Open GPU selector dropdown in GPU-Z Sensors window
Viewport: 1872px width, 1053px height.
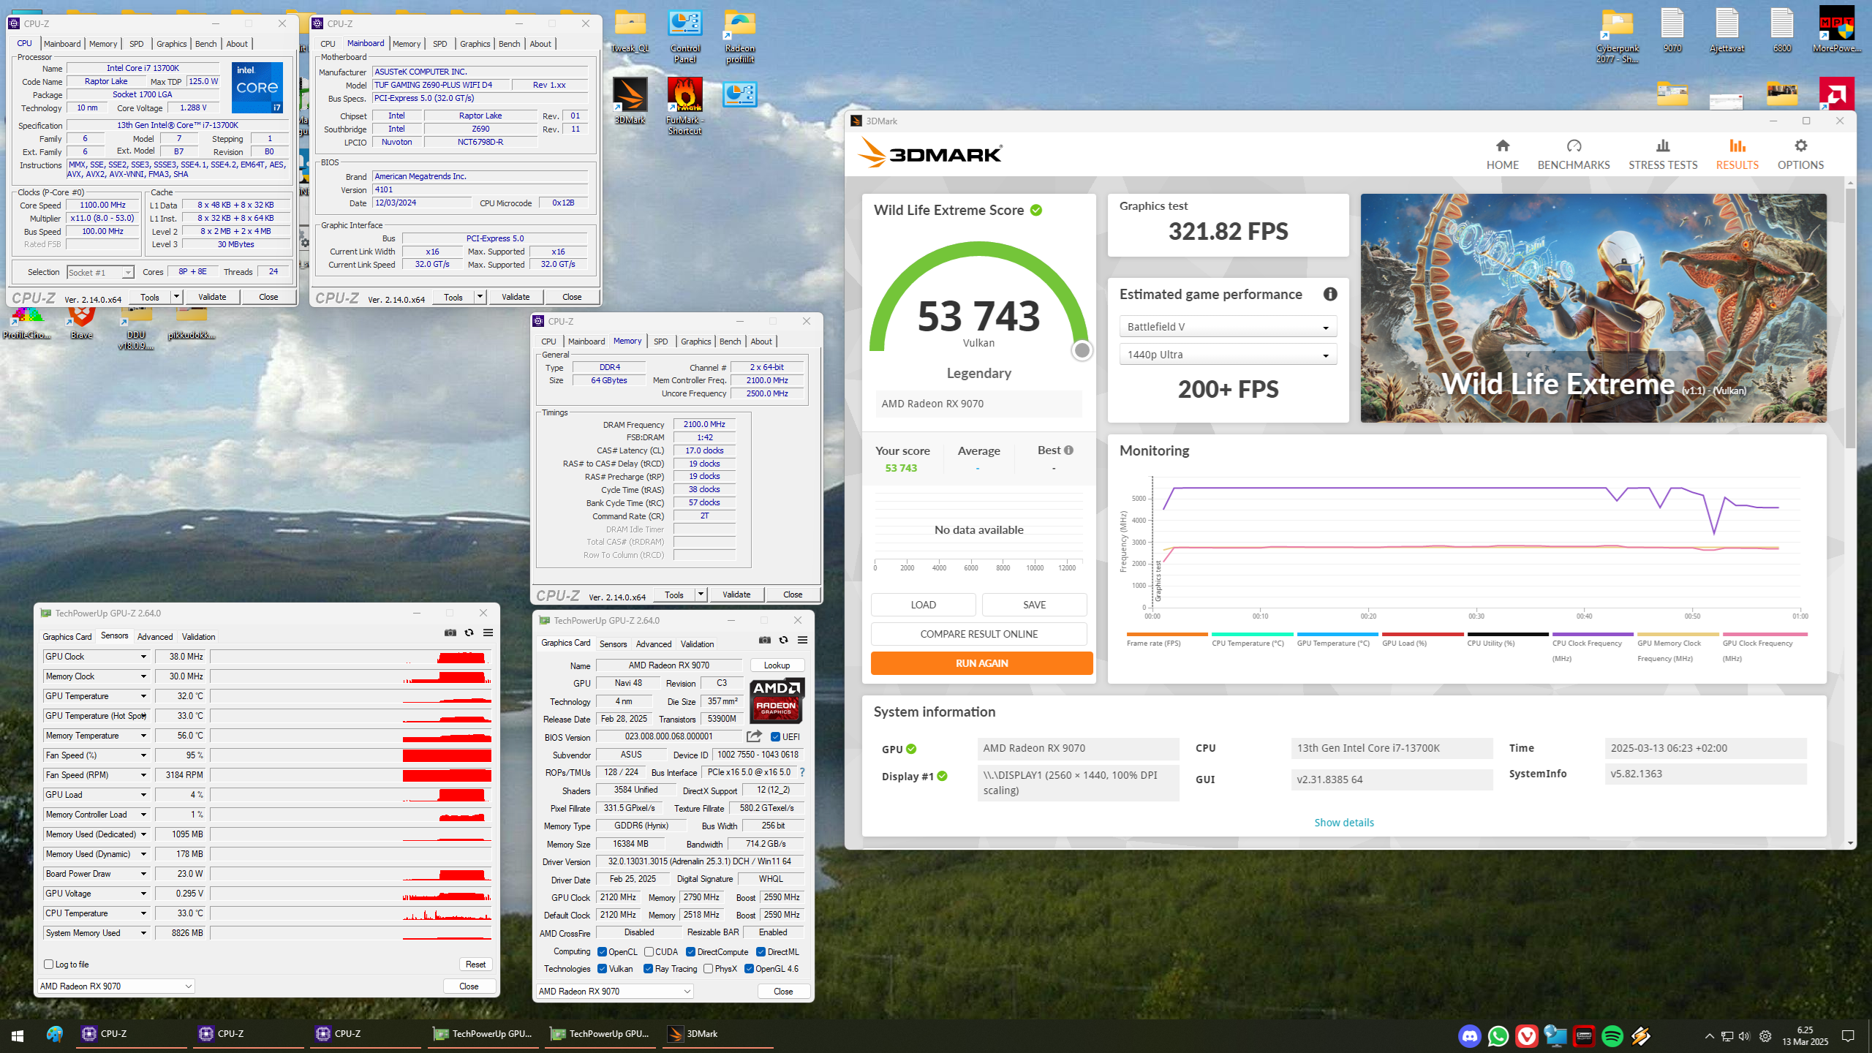pyautogui.click(x=116, y=986)
